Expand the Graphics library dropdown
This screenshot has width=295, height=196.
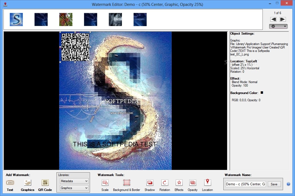[74, 188]
